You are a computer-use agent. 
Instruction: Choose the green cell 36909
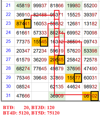coord(57,96)
